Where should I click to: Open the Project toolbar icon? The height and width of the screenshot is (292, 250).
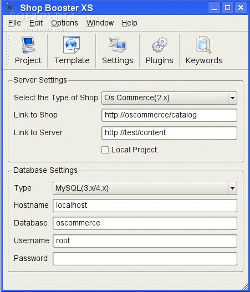pyautogui.click(x=28, y=50)
